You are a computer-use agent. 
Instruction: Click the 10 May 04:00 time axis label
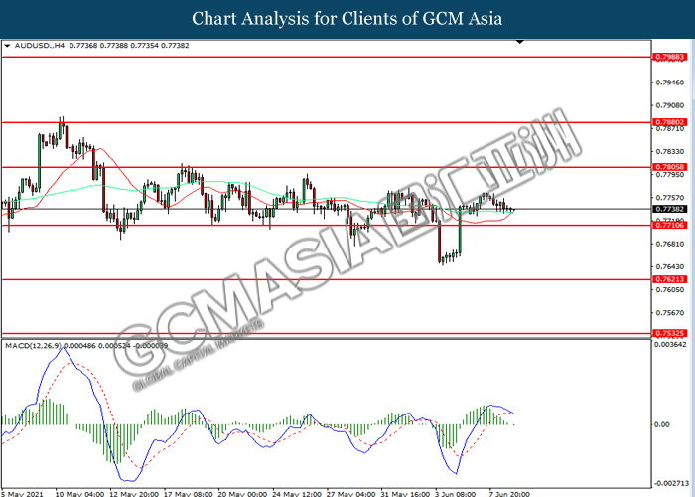[79, 493]
